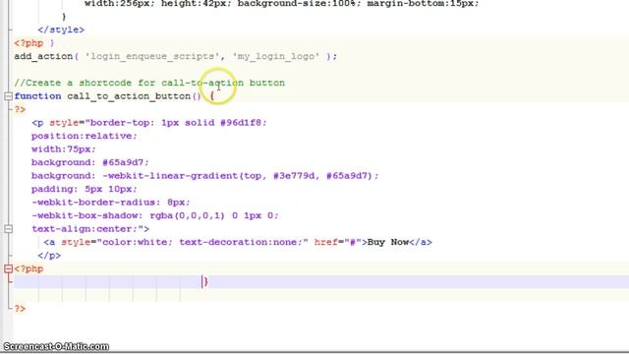Click the -webkit-linear-gradient line
This screenshot has height=354, width=629.
tap(204, 175)
